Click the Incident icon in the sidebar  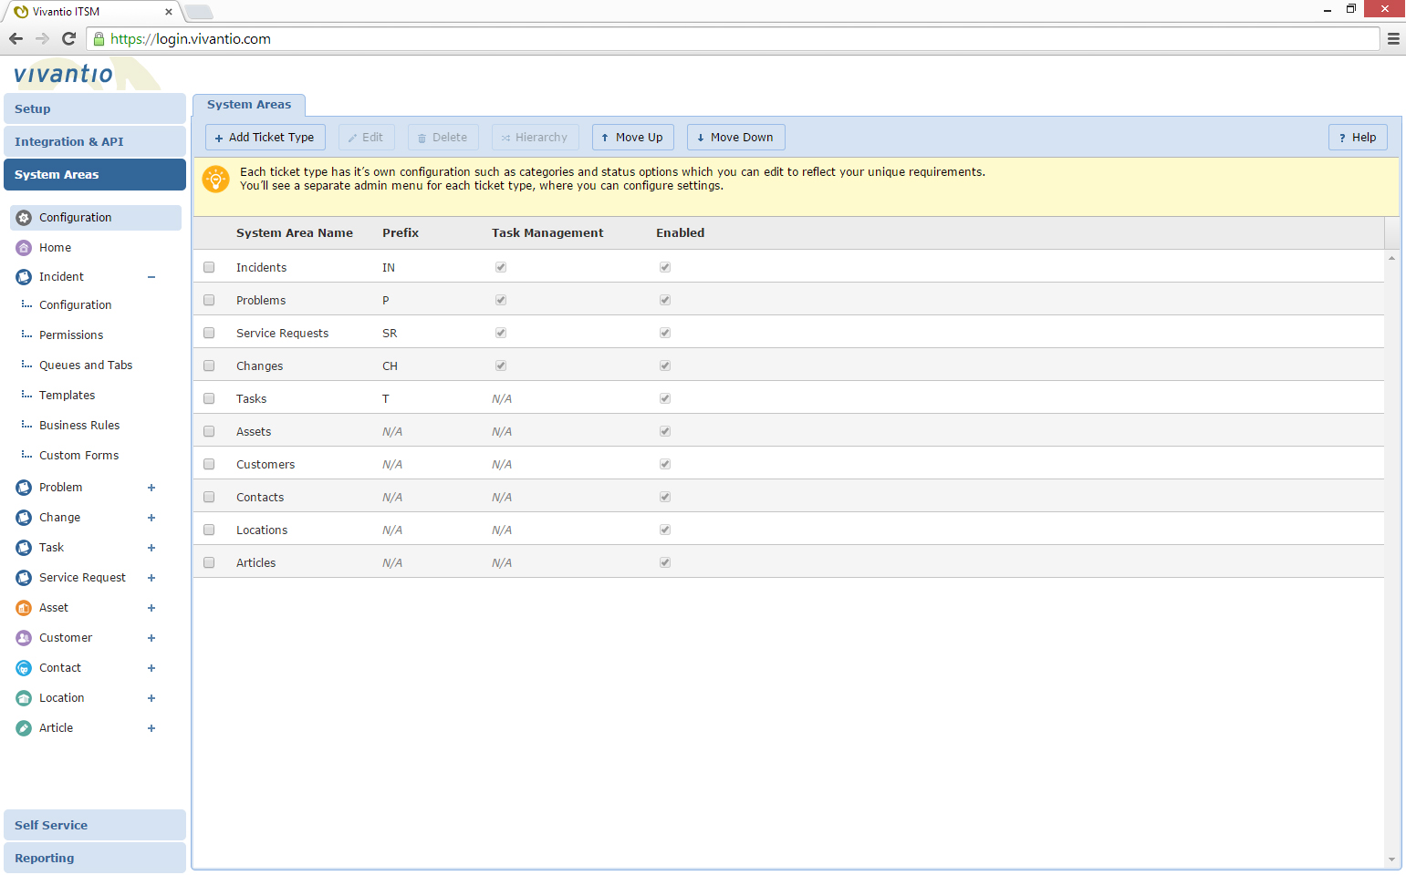23,276
